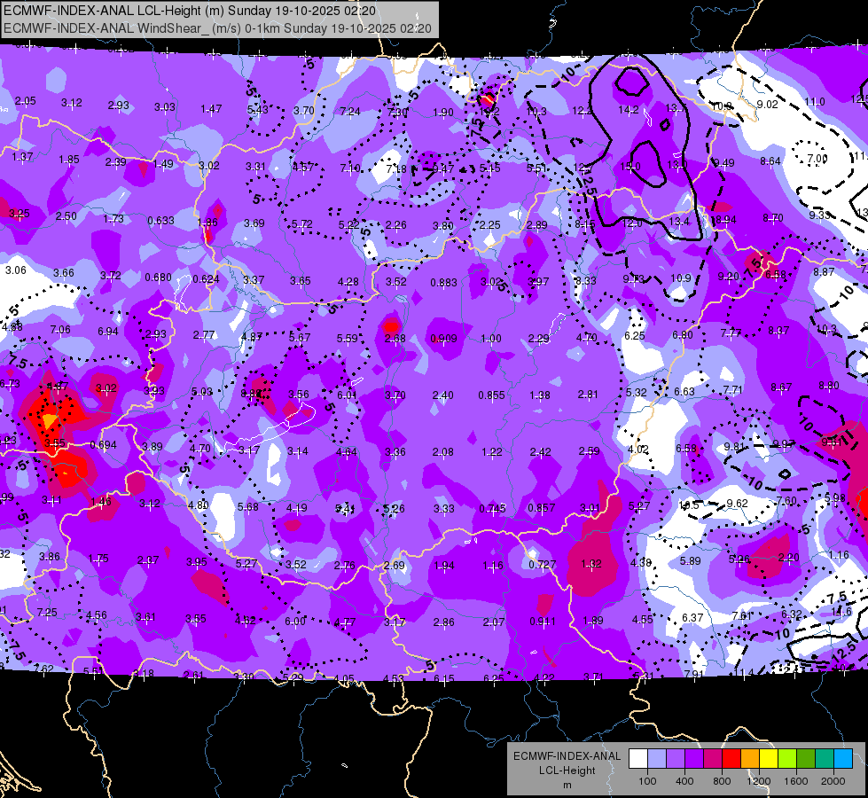Click the grid value '0.633'
The image size is (868, 798).
click(160, 221)
